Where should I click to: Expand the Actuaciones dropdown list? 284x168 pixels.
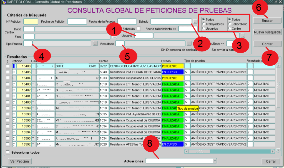pyautogui.click(x=214, y=161)
